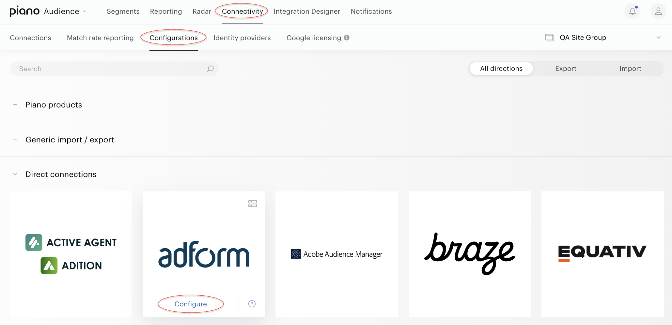This screenshot has width=672, height=325.
Task: Filter by Export direction
Action: [x=566, y=69]
